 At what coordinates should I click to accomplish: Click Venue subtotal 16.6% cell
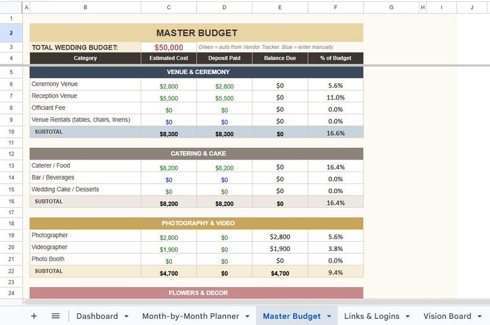click(x=336, y=132)
